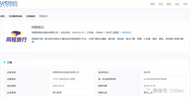Click the 同程旅行 company title heading

(38, 27)
